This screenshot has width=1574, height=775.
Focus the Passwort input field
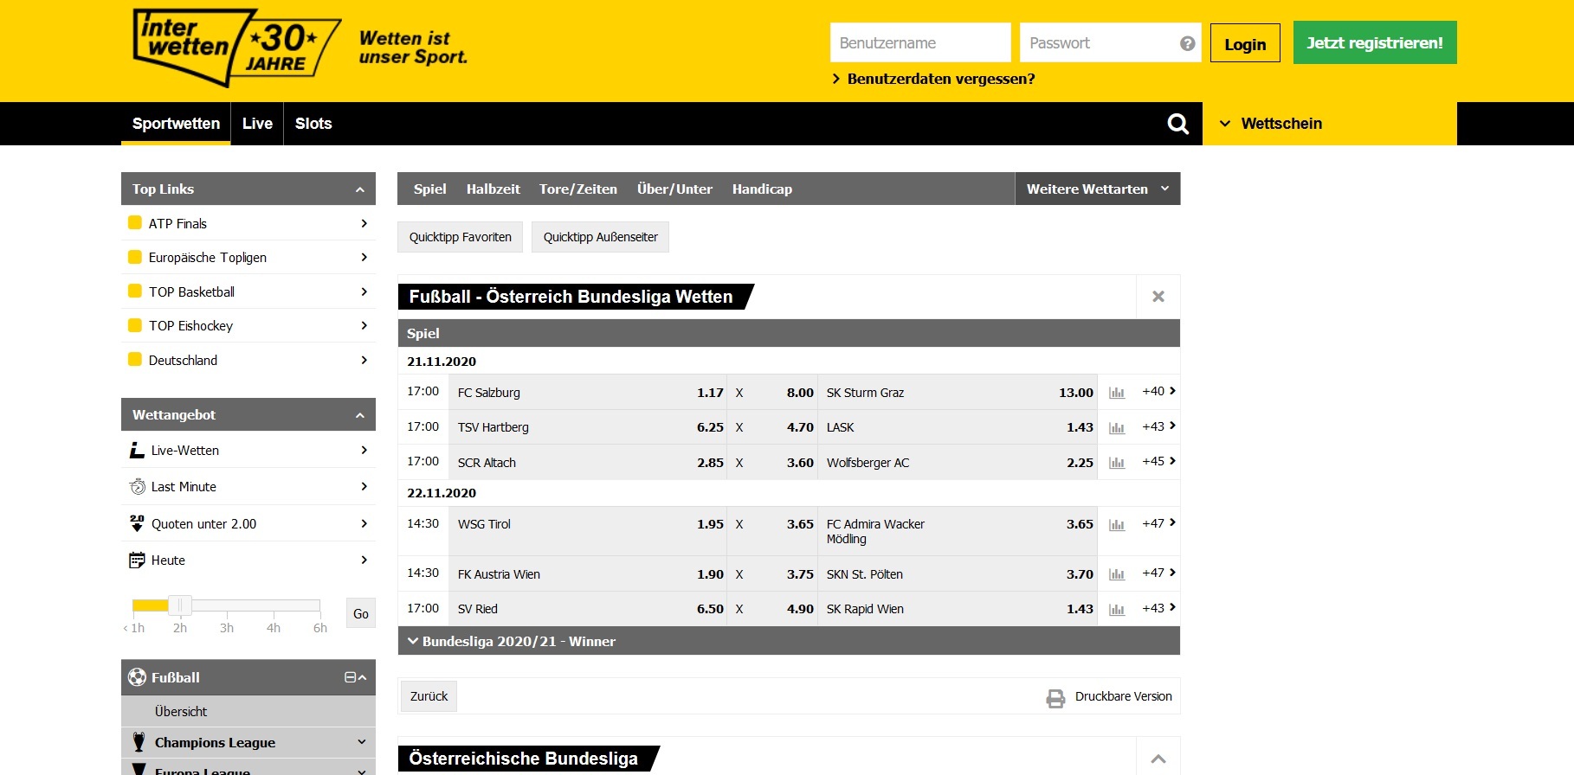(1111, 42)
